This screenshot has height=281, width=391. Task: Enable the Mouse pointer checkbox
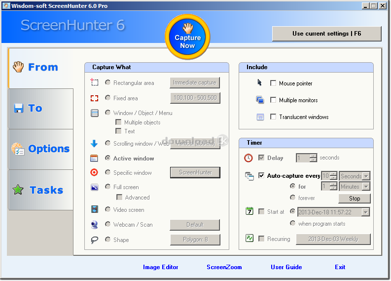click(273, 83)
